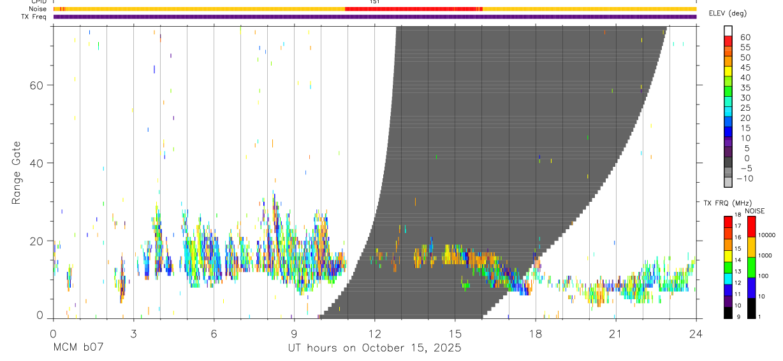Click 'UT hours on October 15, 2025' label
Screen dimensions: 783x361
pyautogui.click(x=374, y=348)
